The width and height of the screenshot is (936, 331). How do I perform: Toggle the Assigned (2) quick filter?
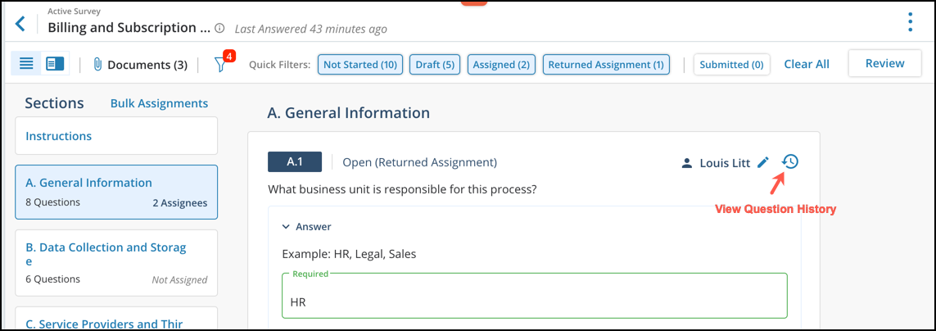[501, 65]
